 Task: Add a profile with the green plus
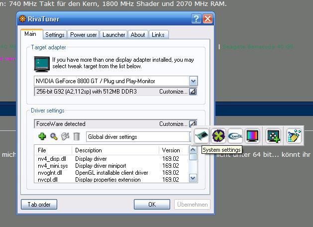42,136
